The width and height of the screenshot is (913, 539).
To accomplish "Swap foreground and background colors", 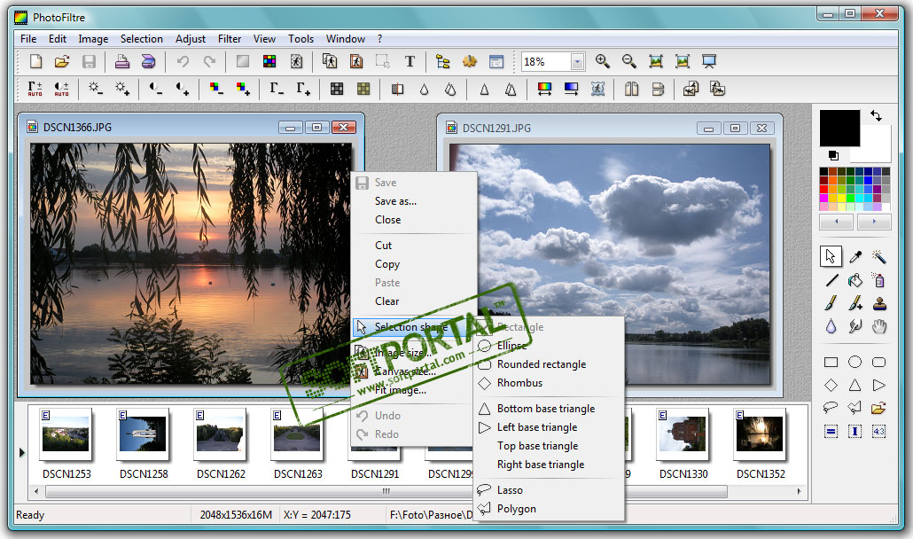I will coord(877,115).
